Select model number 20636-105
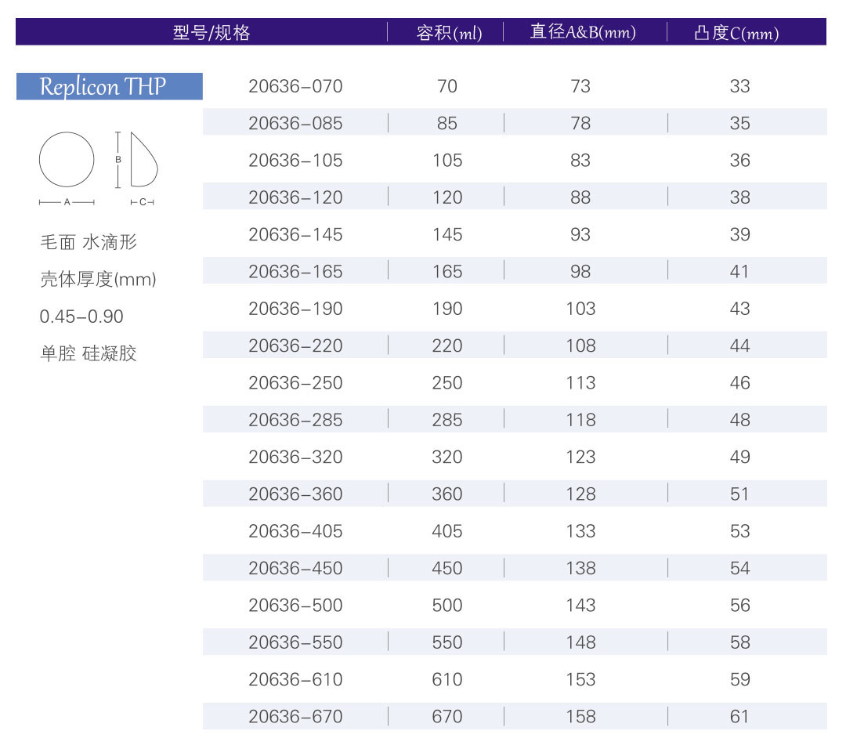This screenshot has height=738, width=846. (295, 161)
